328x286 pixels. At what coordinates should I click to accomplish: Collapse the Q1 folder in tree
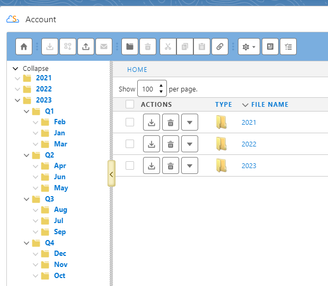pos(27,112)
